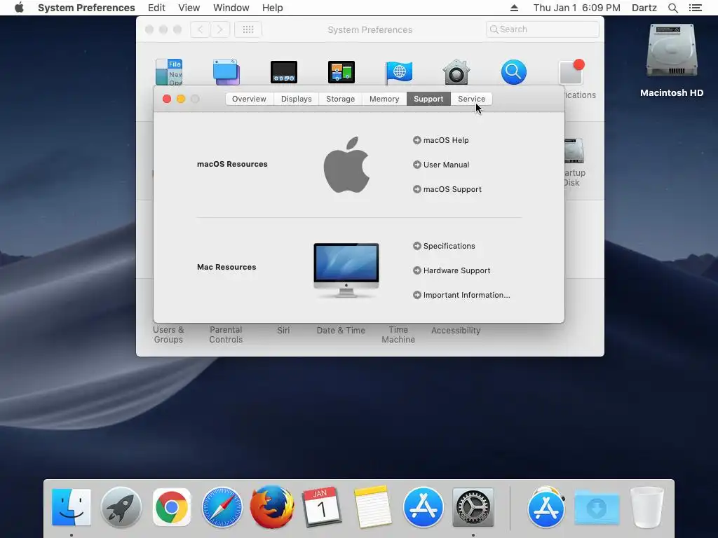Click the gray Apple logo image

pos(346,165)
